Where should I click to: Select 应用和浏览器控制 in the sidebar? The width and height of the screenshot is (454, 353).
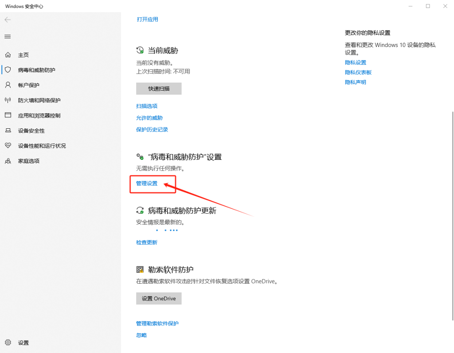[60, 115]
